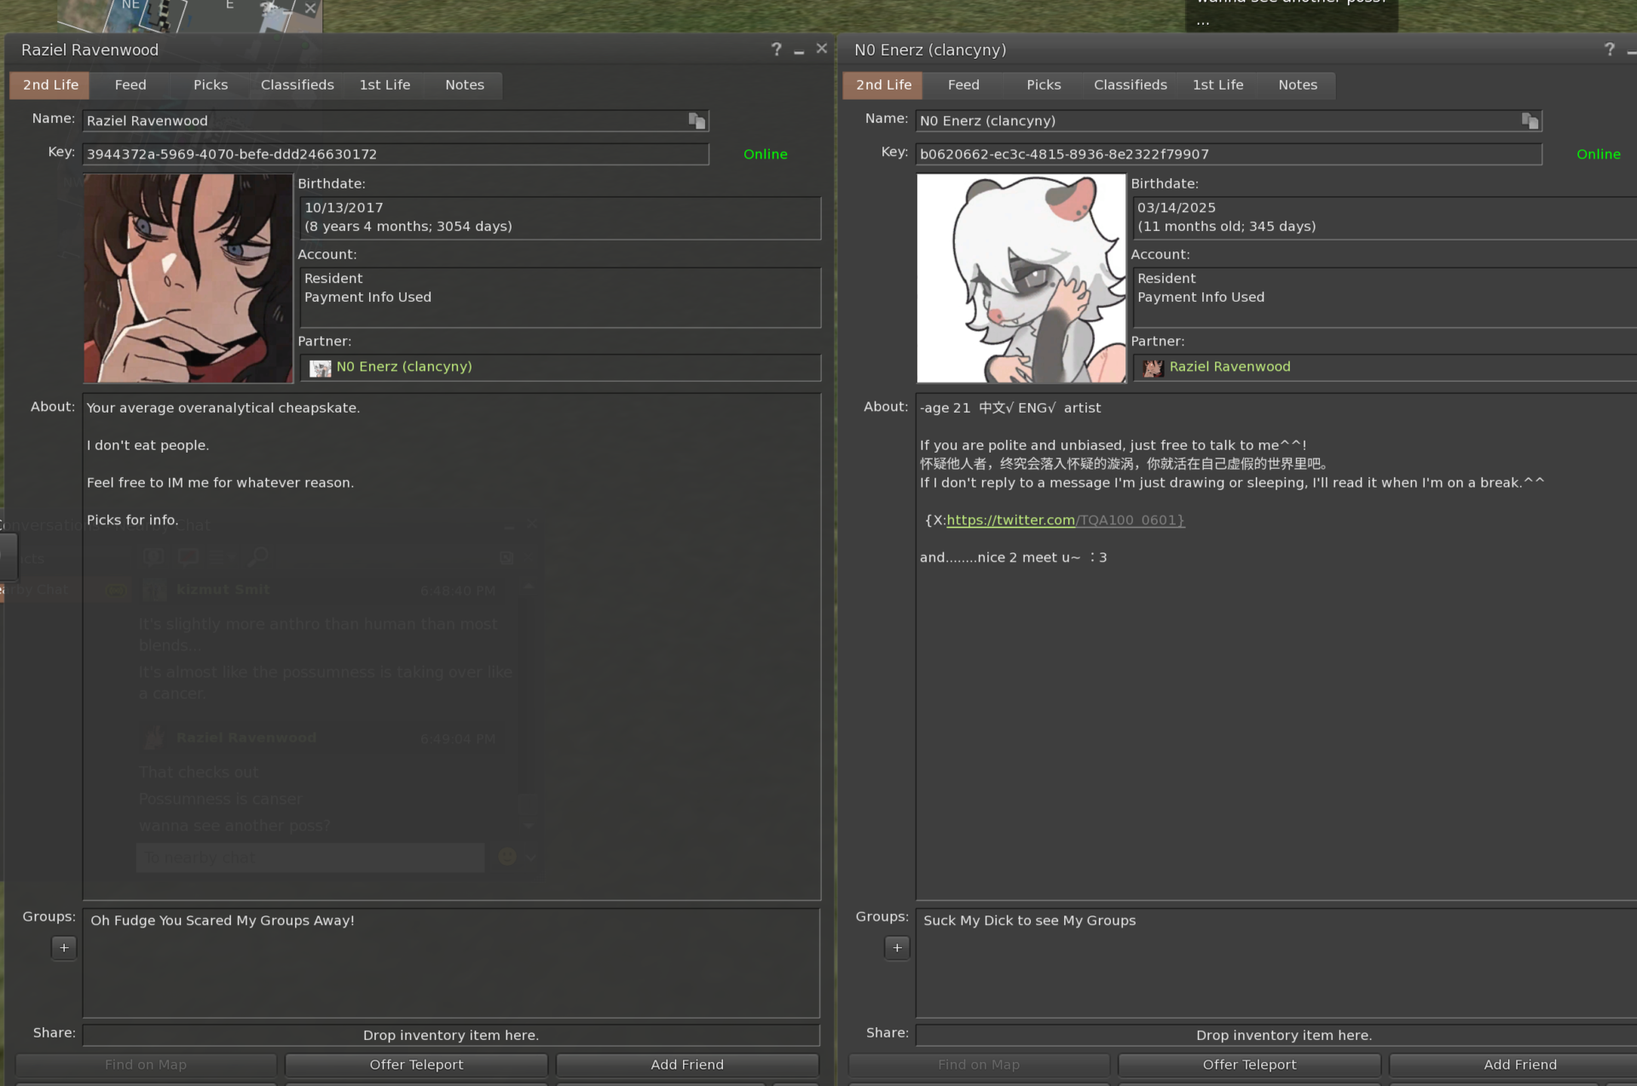Click the scroll-down arrow in the chat history

tap(529, 825)
